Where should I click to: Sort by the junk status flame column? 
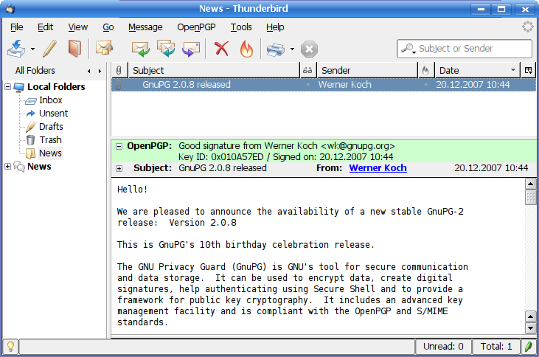(425, 71)
